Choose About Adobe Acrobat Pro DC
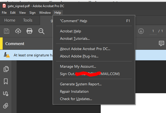 (x=85, y=49)
